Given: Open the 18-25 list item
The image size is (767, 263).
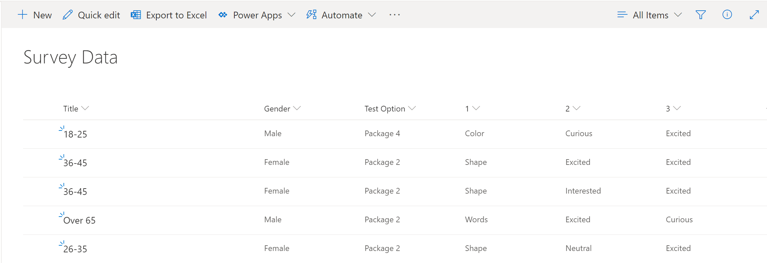Looking at the screenshot, I should (75, 134).
